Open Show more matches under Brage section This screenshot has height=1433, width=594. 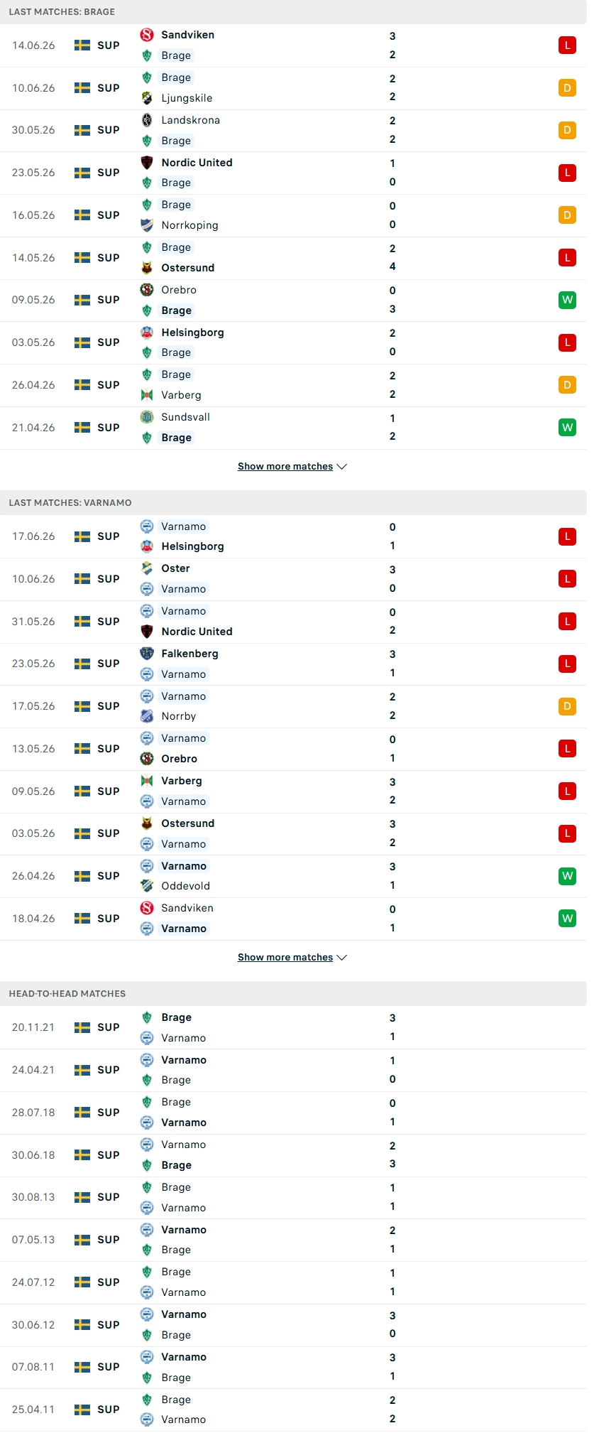(x=285, y=467)
